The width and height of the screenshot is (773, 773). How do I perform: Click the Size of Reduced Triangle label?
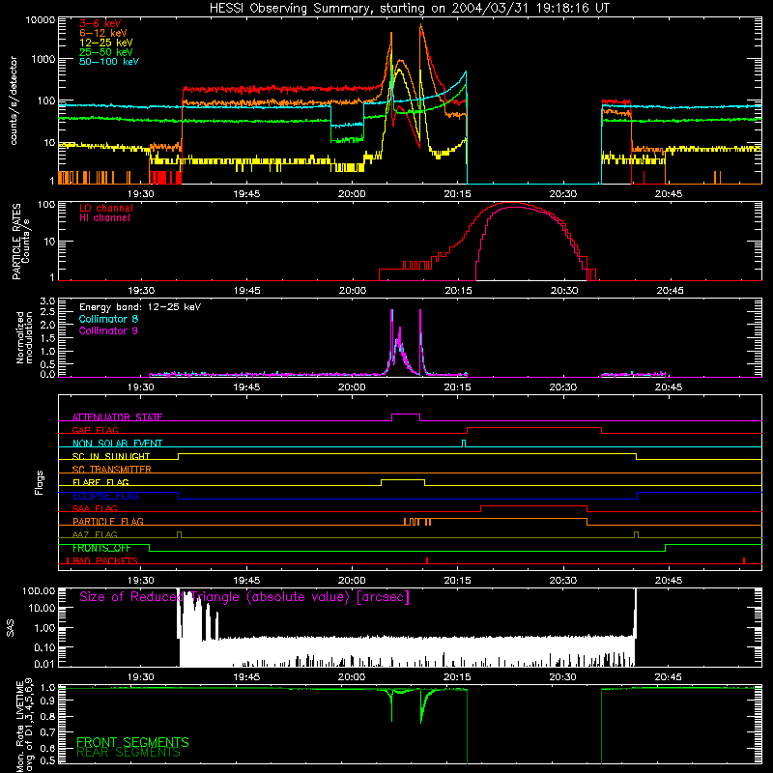tap(244, 597)
